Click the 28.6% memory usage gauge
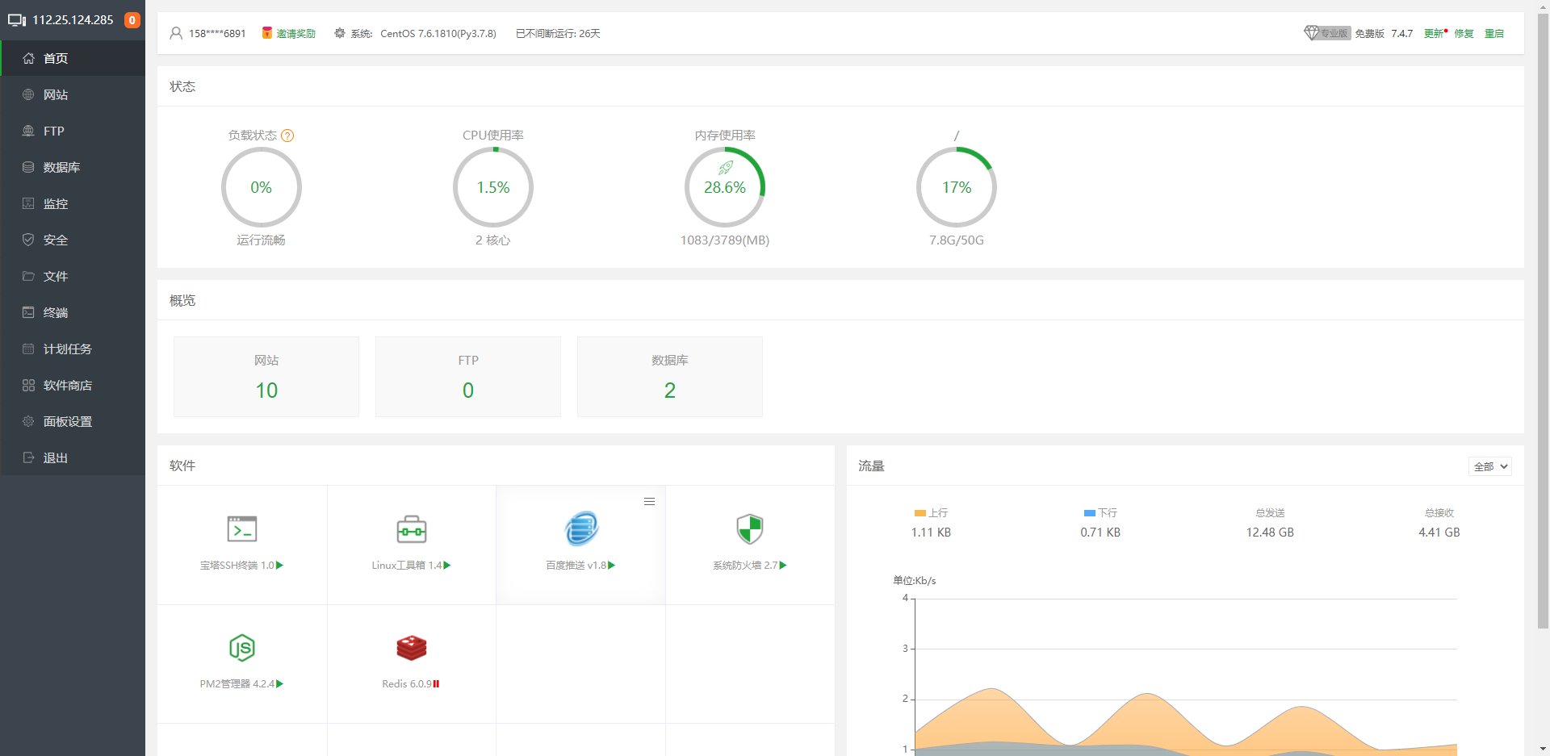1550x756 pixels. pos(725,187)
